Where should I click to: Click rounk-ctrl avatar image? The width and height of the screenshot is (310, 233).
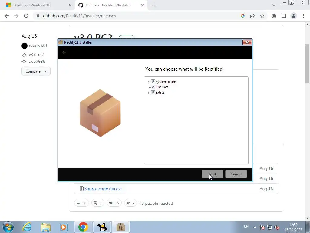(25, 46)
